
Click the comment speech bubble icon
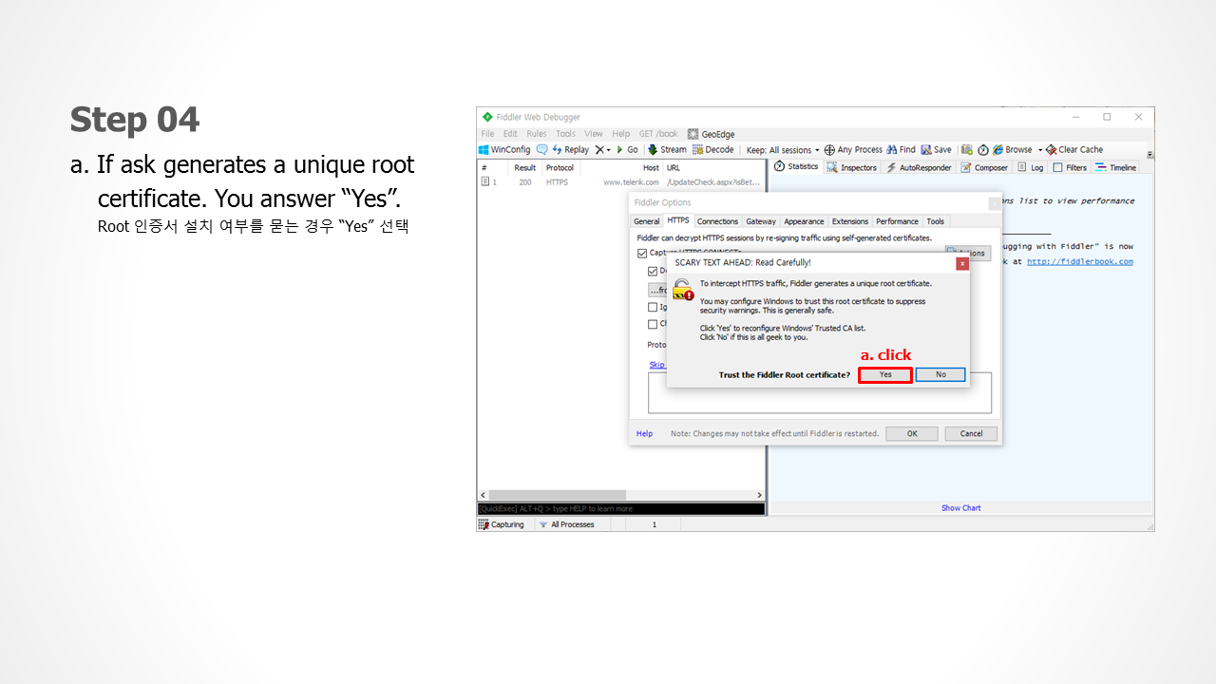(x=542, y=150)
